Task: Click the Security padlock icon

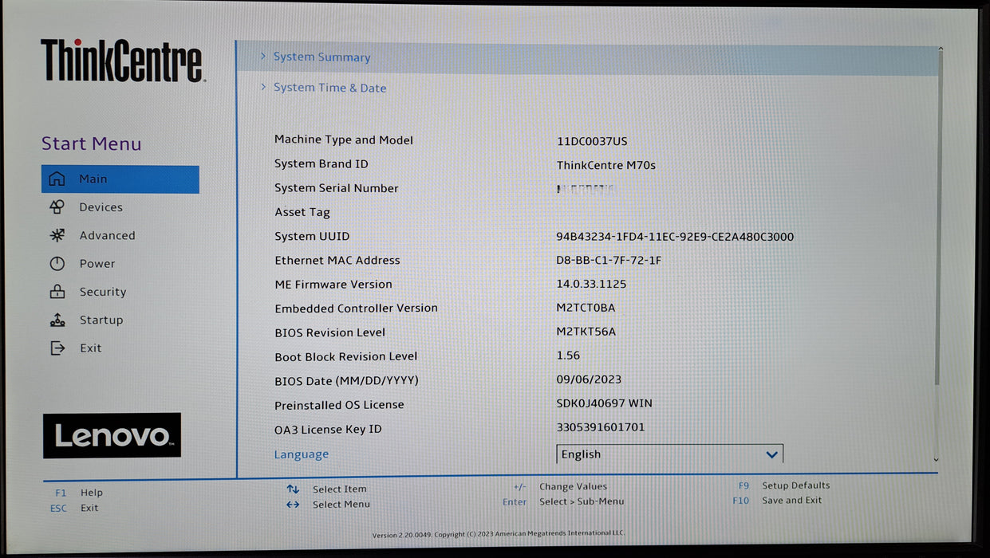Action: coord(57,292)
